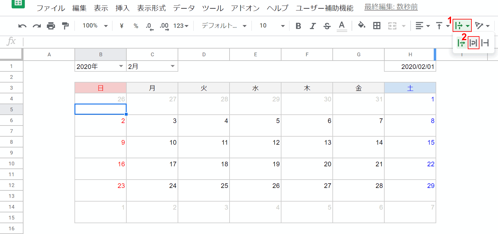Open the borders menu
Image resolution: width=498 pixels, height=234 pixels.
coord(377,26)
